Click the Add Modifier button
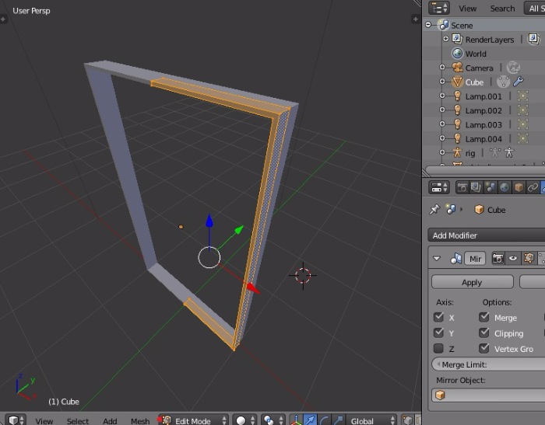Viewport: 545px width, 425px height. tap(487, 235)
